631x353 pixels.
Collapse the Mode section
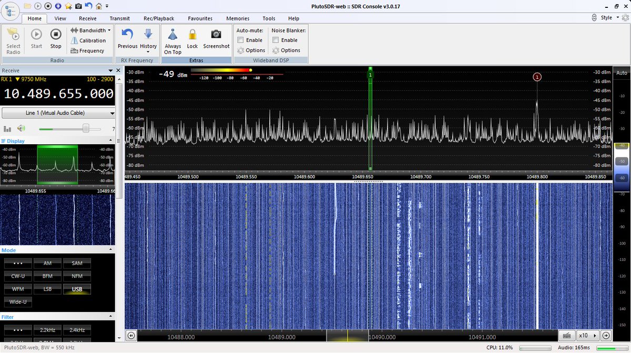111,250
